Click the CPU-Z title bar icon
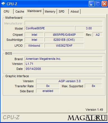 (3, 4)
